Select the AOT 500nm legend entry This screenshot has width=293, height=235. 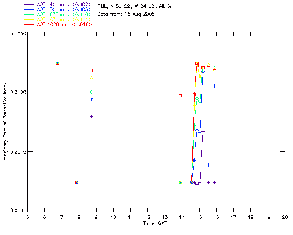(x=58, y=9)
